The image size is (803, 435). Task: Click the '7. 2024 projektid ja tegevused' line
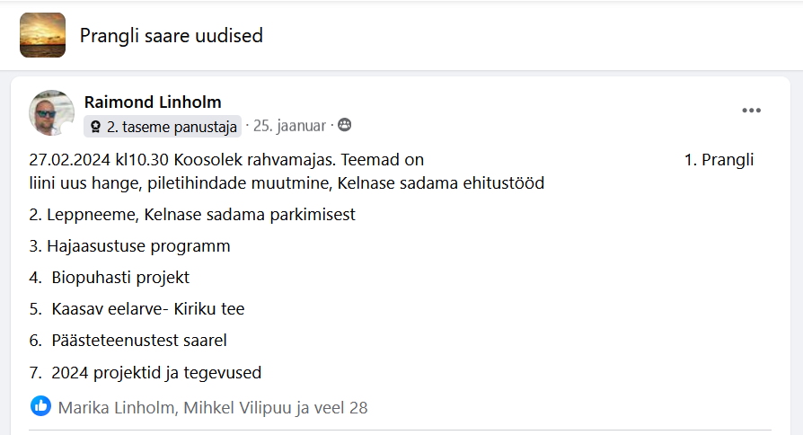(x=145, y=372)
